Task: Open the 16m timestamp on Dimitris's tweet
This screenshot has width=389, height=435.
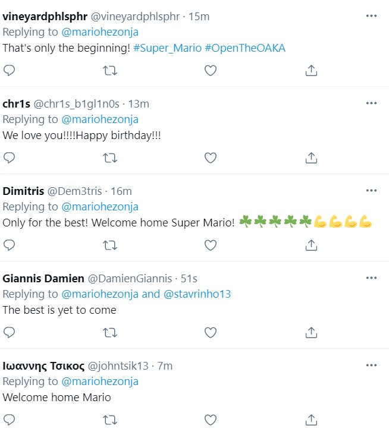Action: pos(121,191)
